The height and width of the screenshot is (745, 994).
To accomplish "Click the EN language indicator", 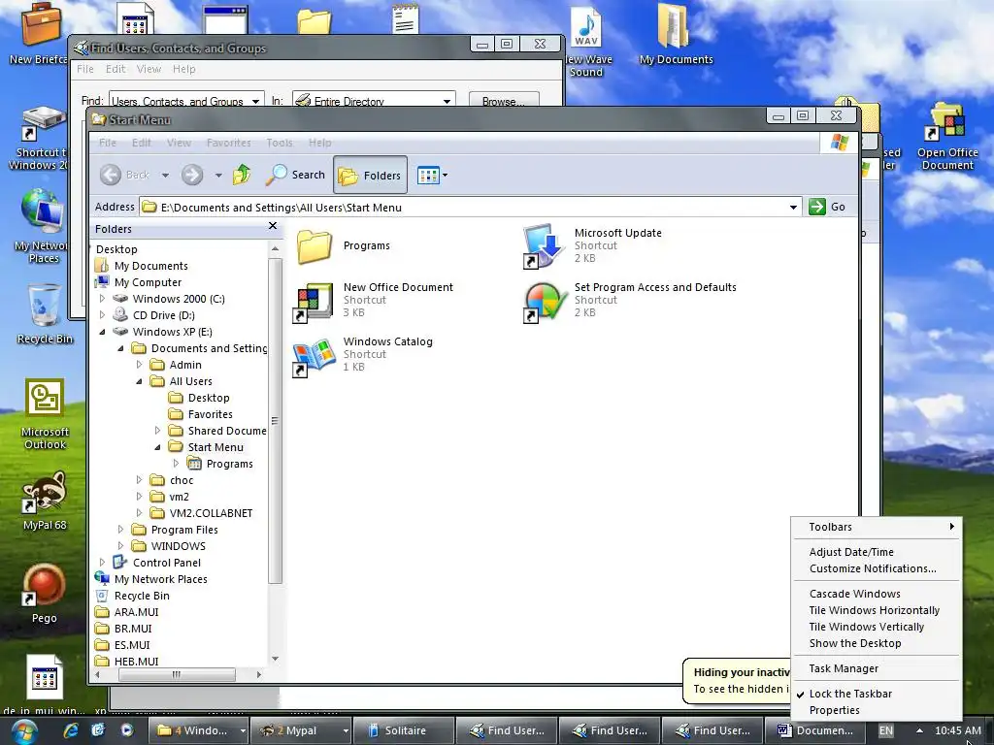I will pos(885,730).
